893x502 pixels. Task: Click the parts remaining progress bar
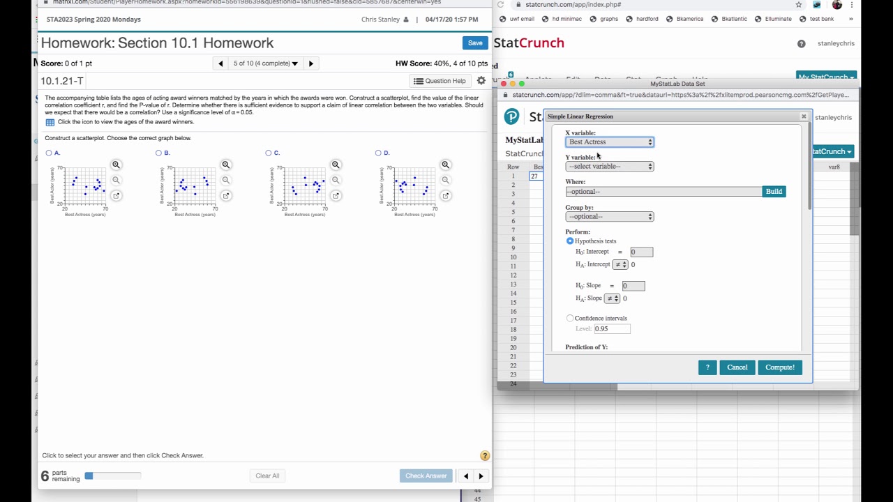click(x=113, y=476)
